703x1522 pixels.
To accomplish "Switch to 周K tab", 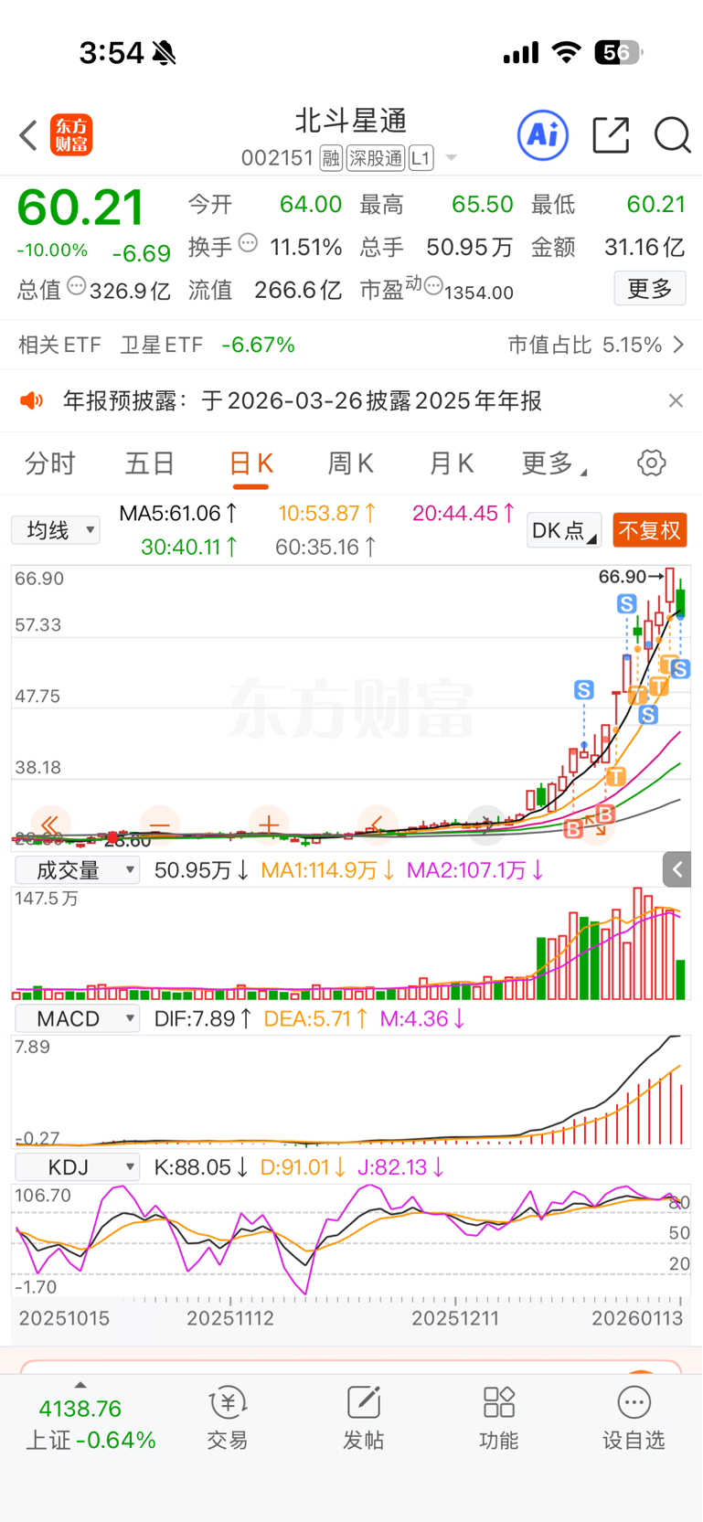I will click(351, 463).
